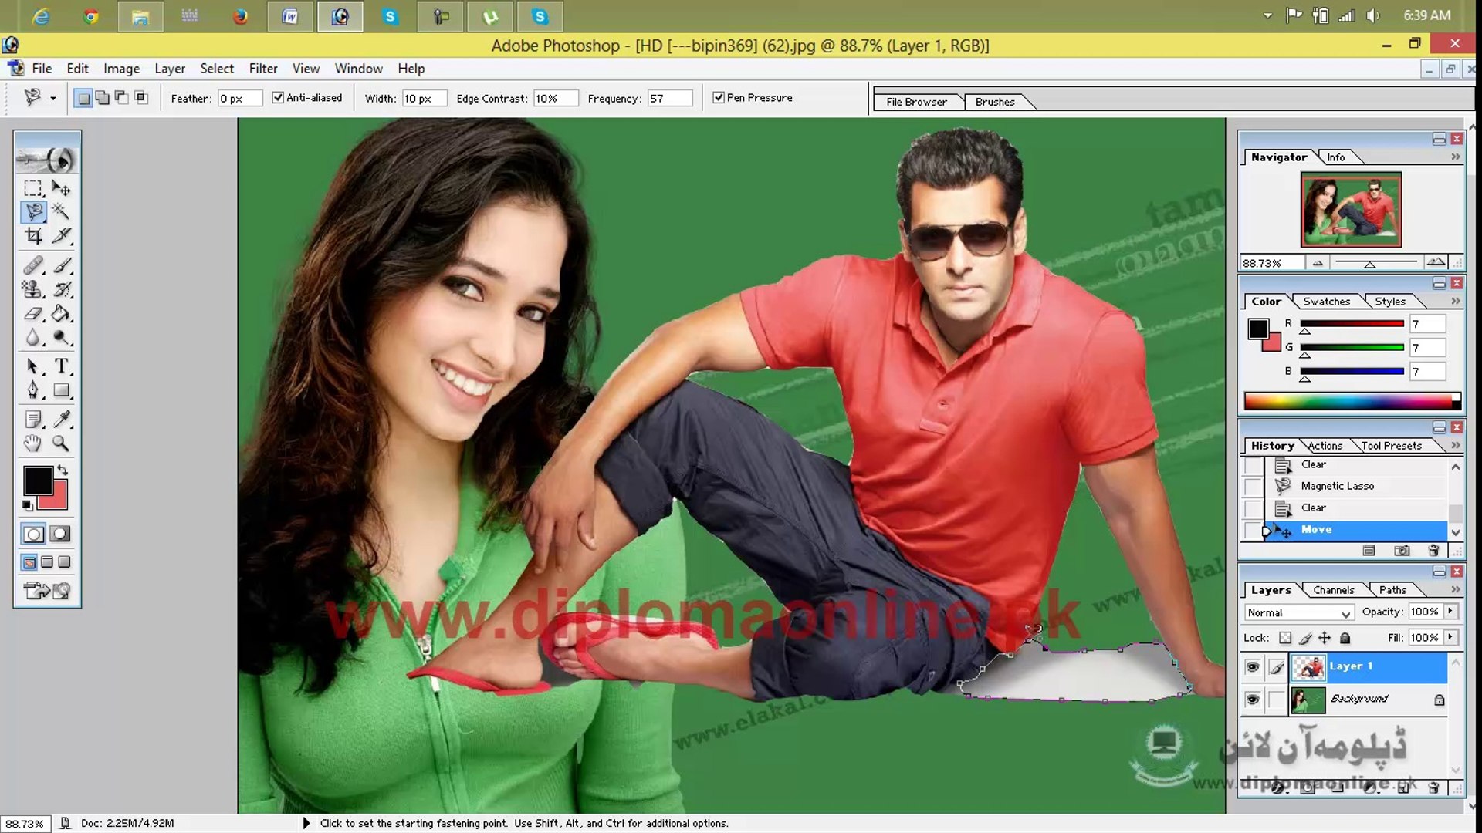Select the Magic Wand tool
Screen dimensions: 1482x833
coord(61,211)
